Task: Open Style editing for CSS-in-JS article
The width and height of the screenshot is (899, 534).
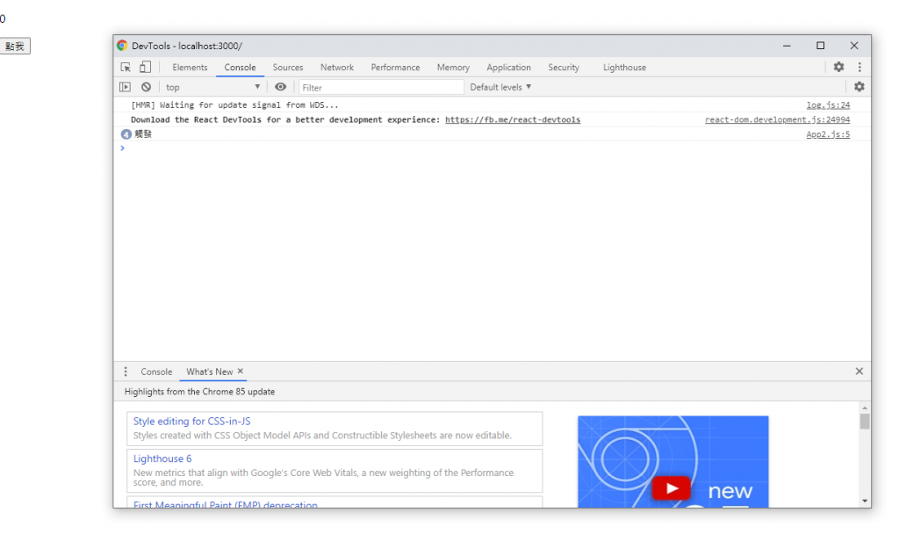Action: point(191,421)
